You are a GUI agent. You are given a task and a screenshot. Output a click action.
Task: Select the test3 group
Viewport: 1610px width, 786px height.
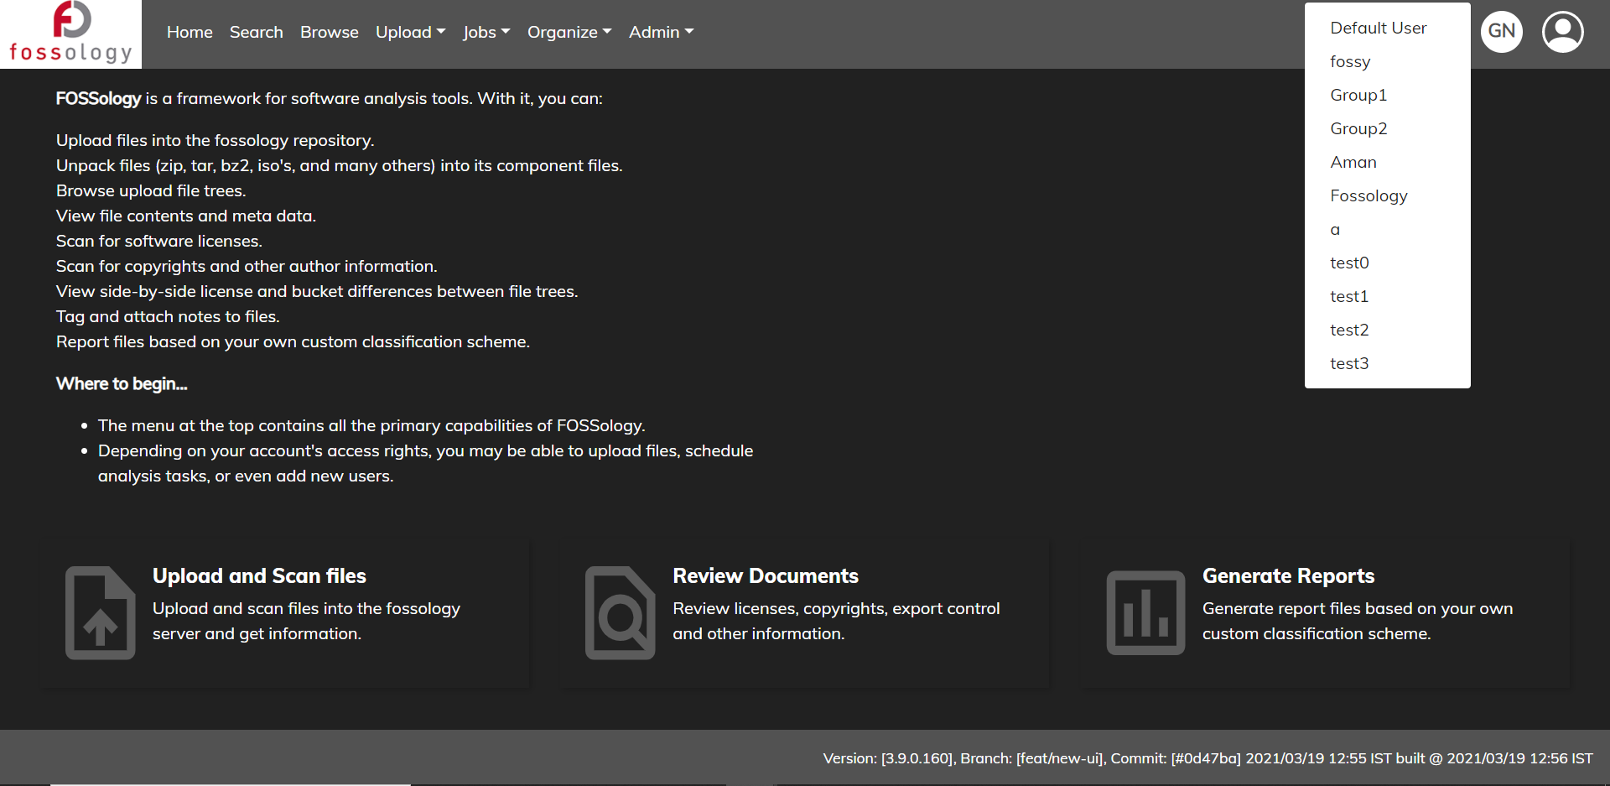click(1387, 363)
